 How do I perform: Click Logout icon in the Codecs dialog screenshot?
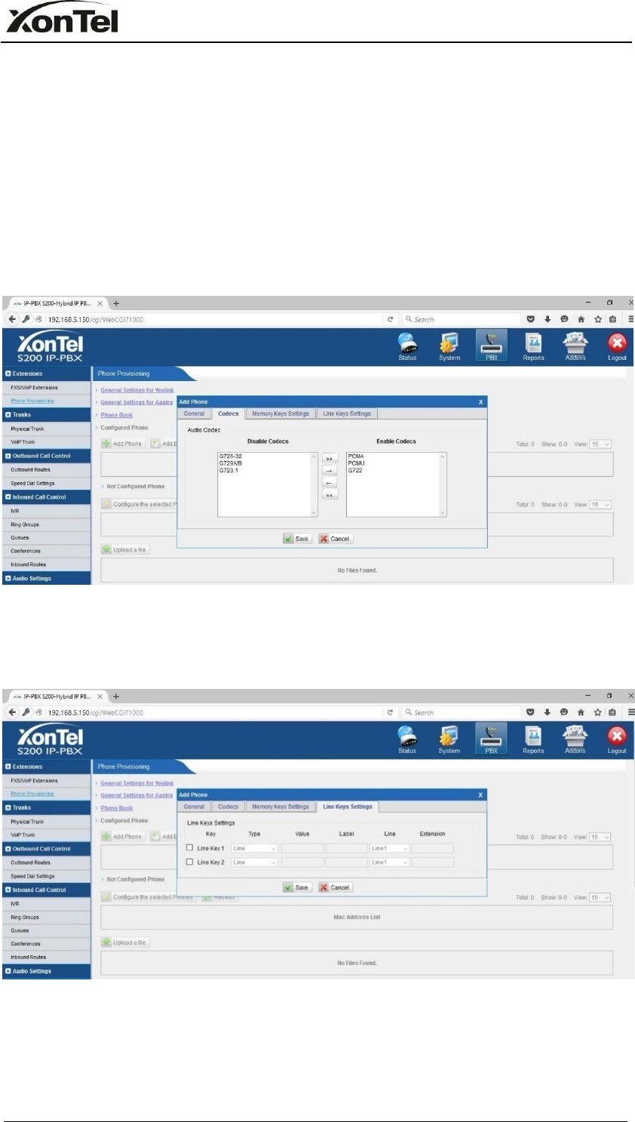[617, 346]
